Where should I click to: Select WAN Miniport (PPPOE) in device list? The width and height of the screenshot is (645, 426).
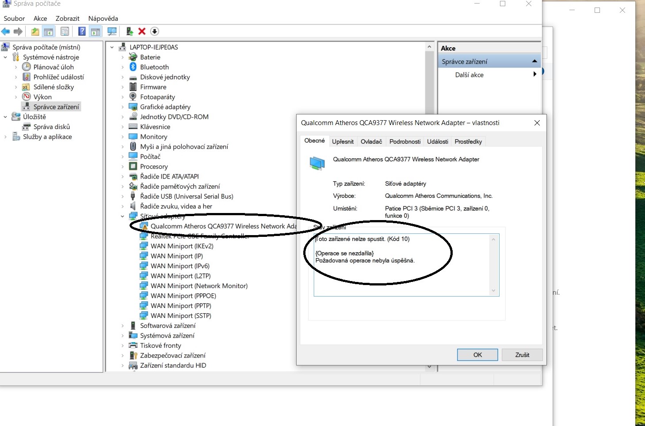point(183,296)
